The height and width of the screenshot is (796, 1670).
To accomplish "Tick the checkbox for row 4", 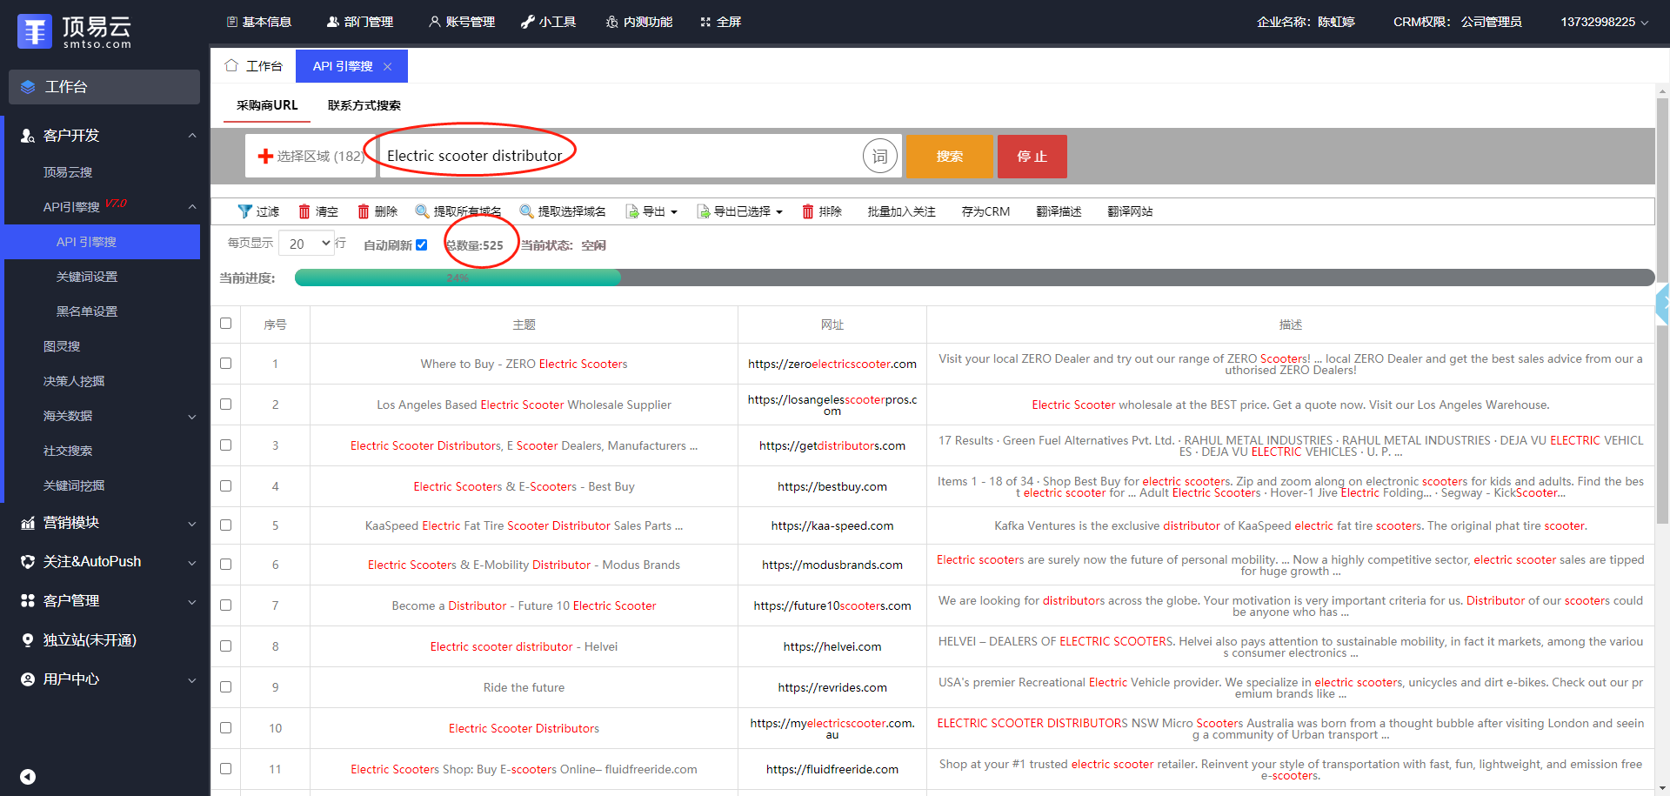I will [226, 486].
